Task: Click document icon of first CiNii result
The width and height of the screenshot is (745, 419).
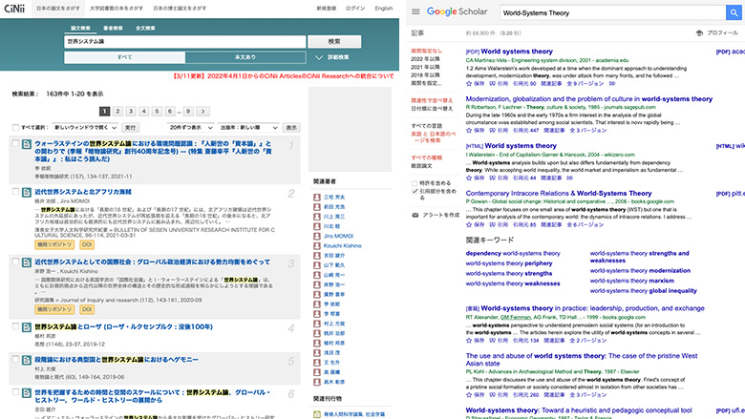Action: click(27, 144)
